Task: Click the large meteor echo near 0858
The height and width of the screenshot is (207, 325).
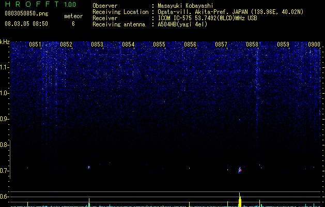Action: coord(240,170)
